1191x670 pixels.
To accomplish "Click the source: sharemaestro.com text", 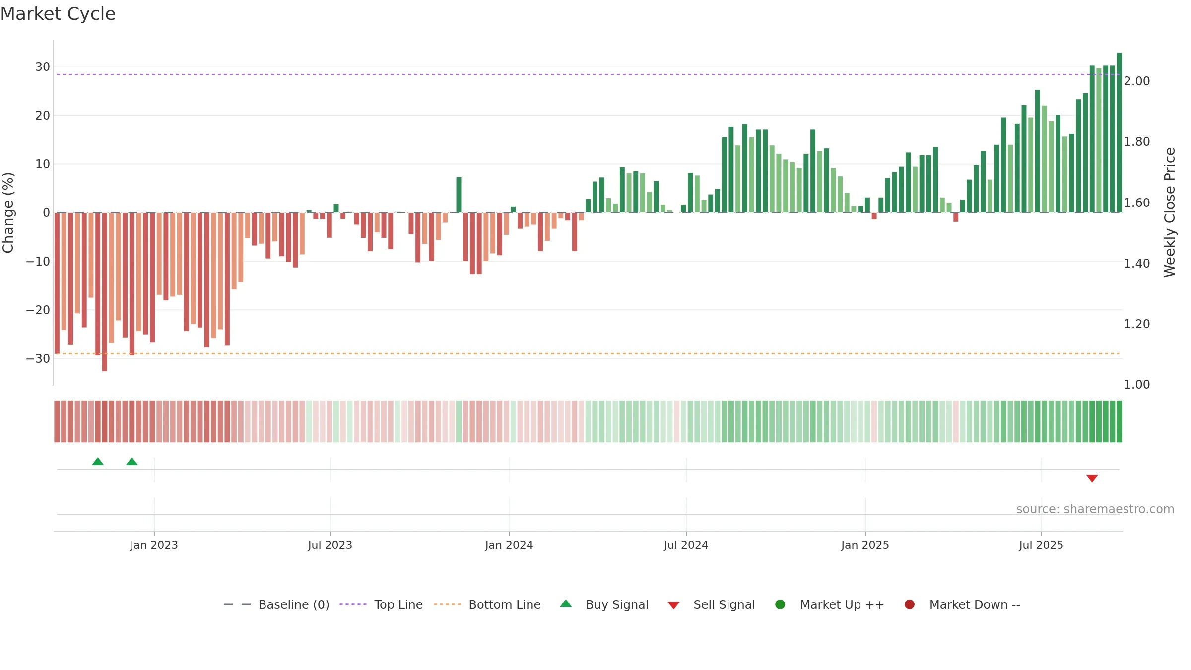I will point(1095,509).
